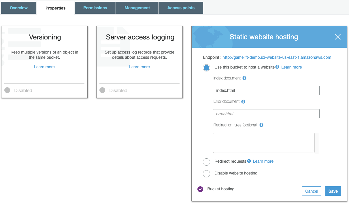
Task: Click the Versioning Disabled status indicator
Action: click(7, 90)
